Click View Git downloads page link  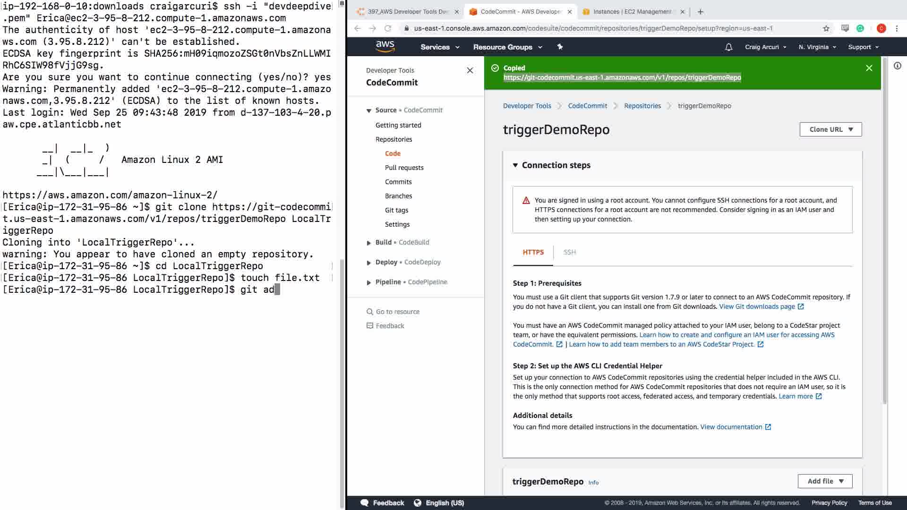point(757,306)
